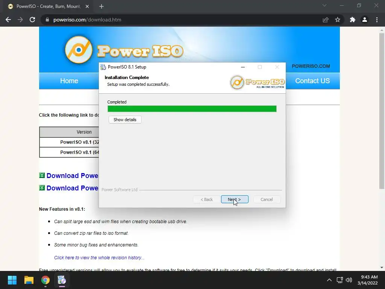
Task: Click the address bar URL
Action: coord(87,20)
